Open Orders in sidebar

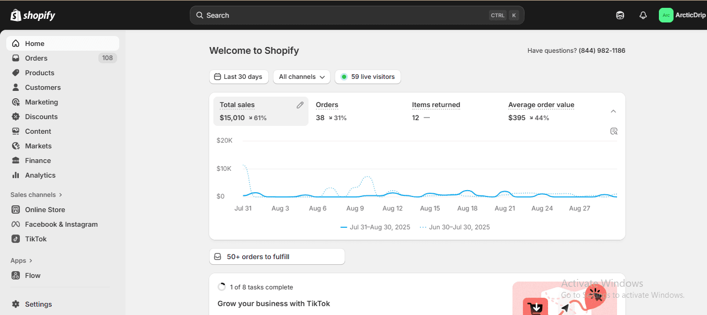point(63,58)
